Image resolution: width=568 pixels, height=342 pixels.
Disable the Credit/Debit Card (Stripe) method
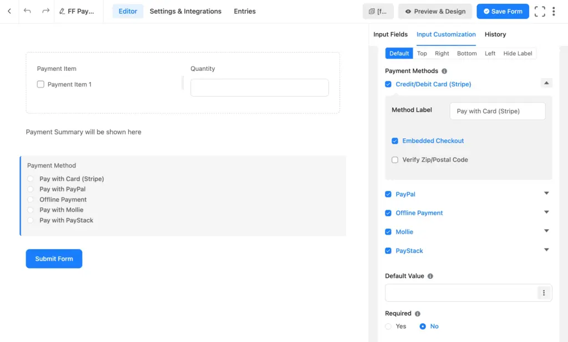click(388, 84)
